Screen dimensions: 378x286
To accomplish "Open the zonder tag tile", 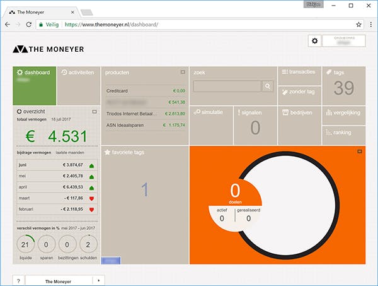I will pyautogui.click(x=299, y=96).
